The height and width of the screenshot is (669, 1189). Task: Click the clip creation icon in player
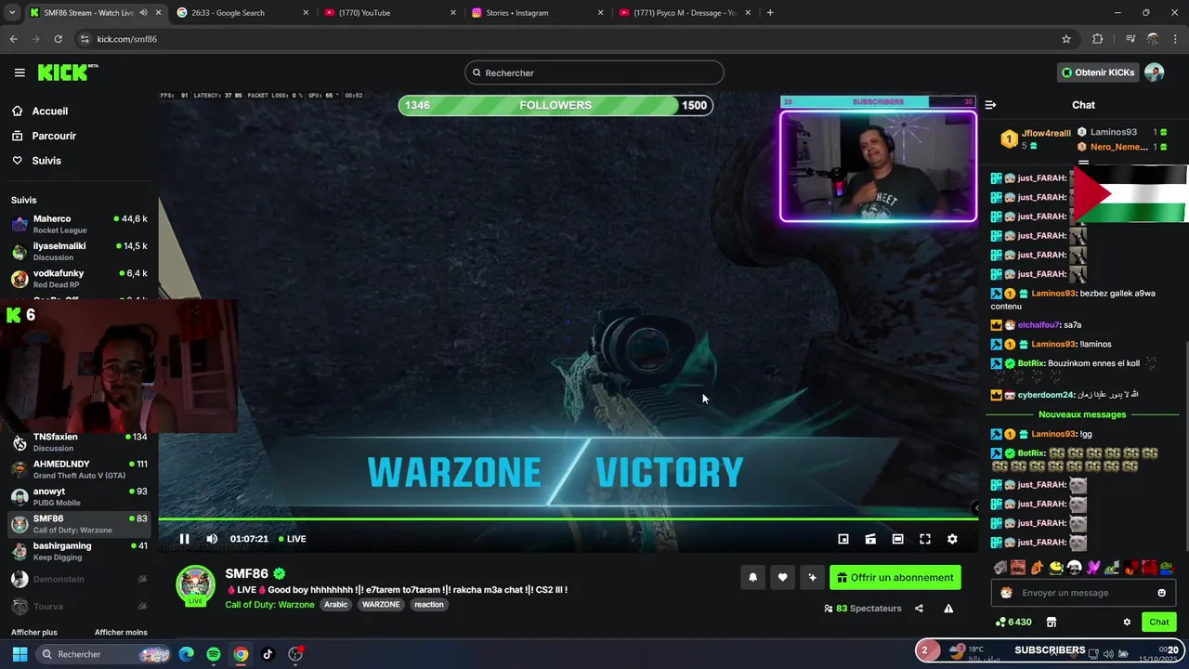point(870,539)
